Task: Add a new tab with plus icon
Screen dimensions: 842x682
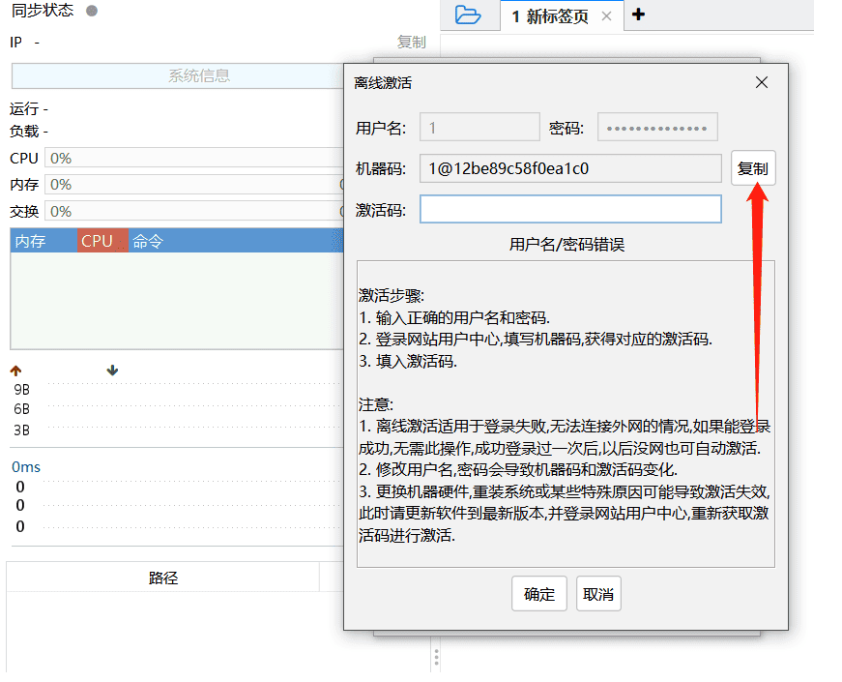Action: [638, 15]
